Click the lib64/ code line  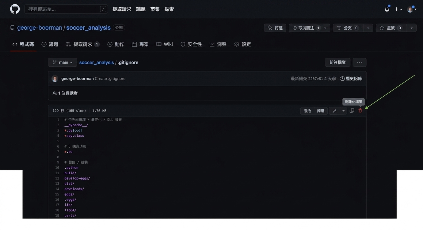click(70, 210)
